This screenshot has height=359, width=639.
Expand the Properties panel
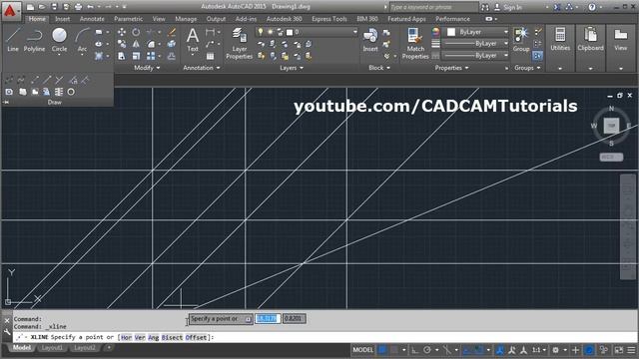pos(451,68)
